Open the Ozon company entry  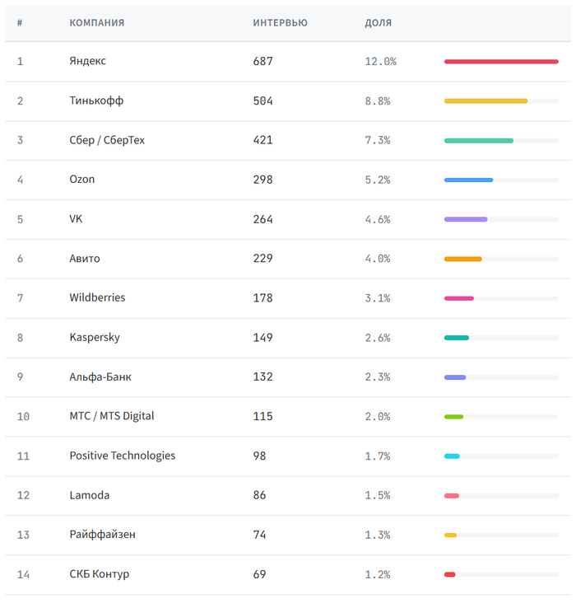82,180
